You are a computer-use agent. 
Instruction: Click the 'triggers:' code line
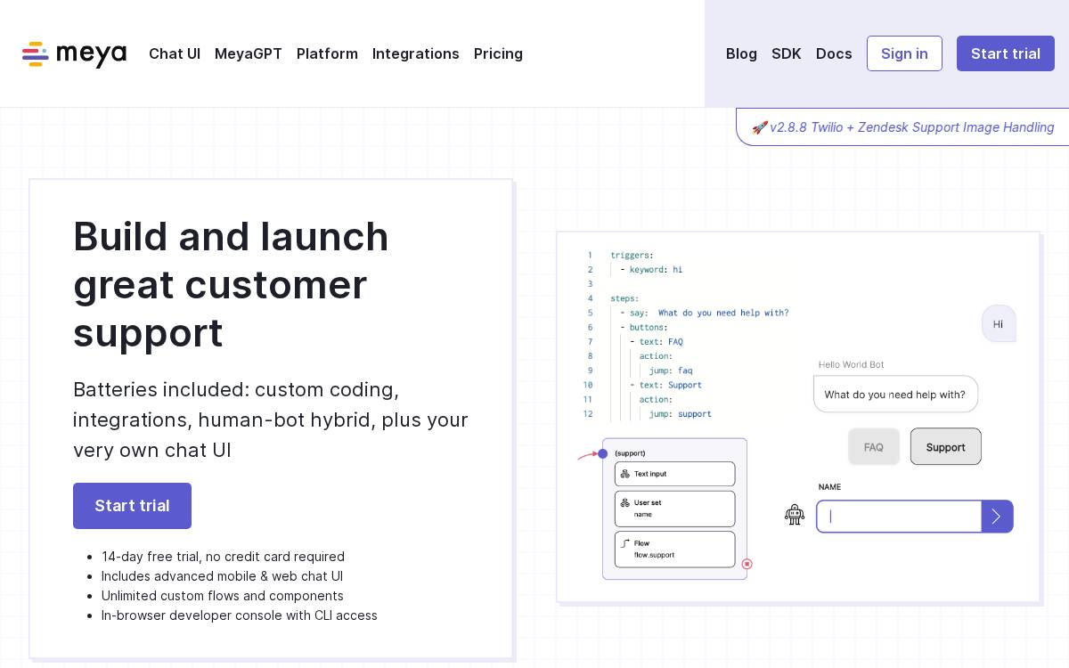(632, 255)
